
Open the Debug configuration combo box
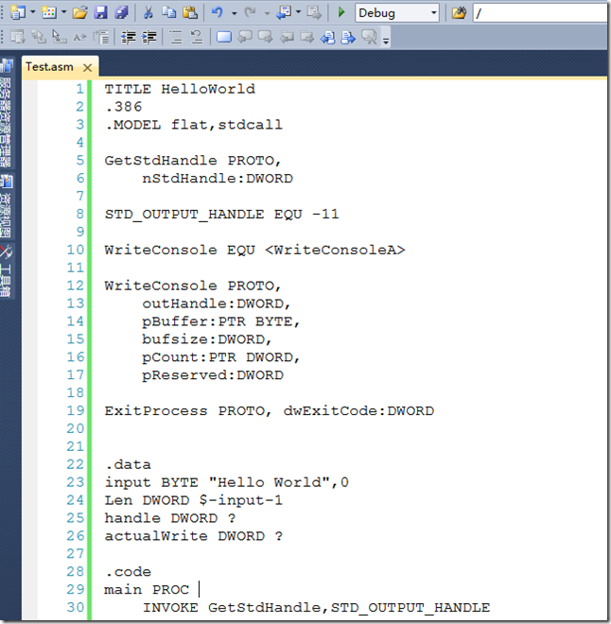tap(397, 13)
